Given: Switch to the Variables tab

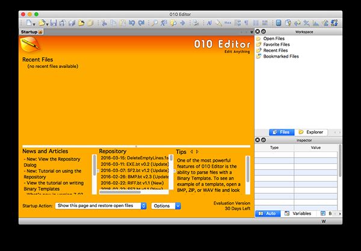Looking at the screenshot, I should coord(298,214).
